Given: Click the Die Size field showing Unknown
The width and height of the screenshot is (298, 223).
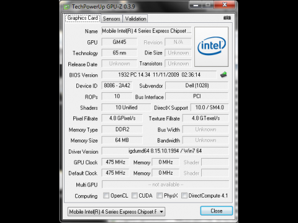Looking at the screenshot, I should (178, 53).
